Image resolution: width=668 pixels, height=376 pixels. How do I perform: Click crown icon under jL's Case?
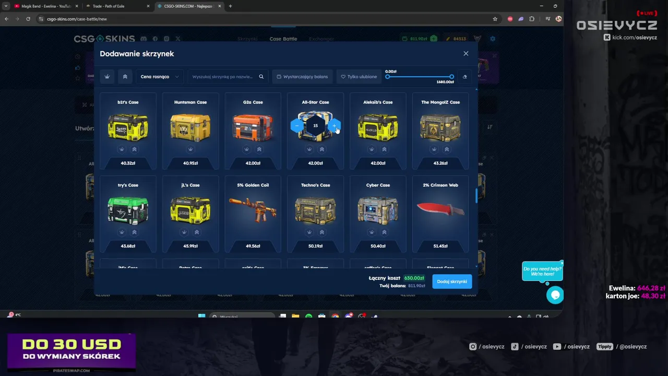tap(184, 232)
